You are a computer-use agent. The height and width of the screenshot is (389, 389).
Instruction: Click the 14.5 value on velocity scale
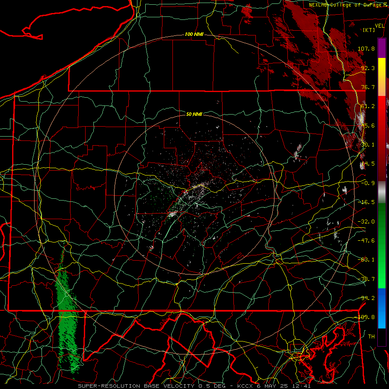pyautogui.click(x=368, y=164)
